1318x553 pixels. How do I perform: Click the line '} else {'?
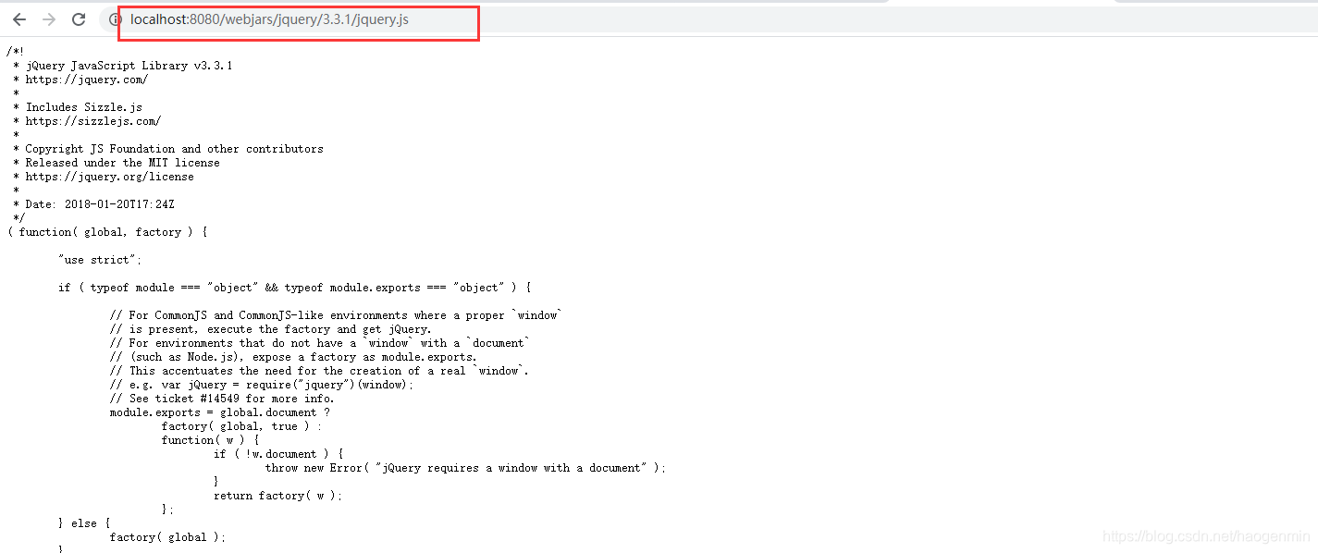click(x=84, y=523)
